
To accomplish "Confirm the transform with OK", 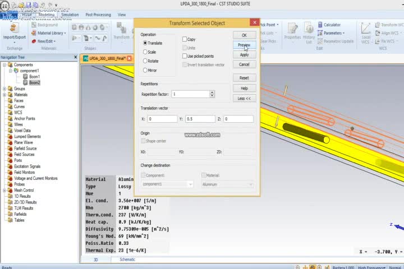I will [244, 35].
